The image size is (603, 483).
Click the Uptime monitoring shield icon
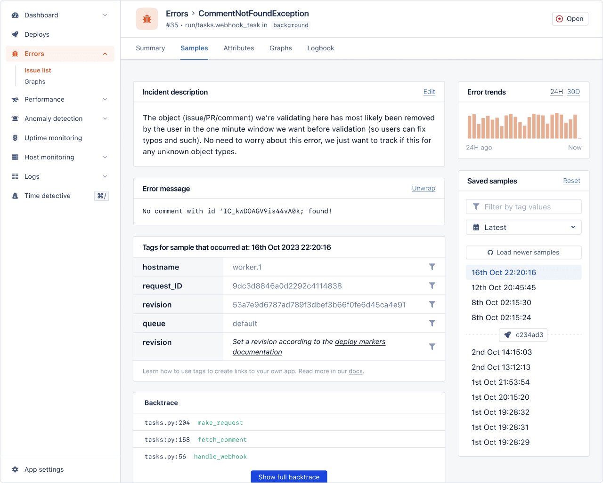(x=15, y=138)
